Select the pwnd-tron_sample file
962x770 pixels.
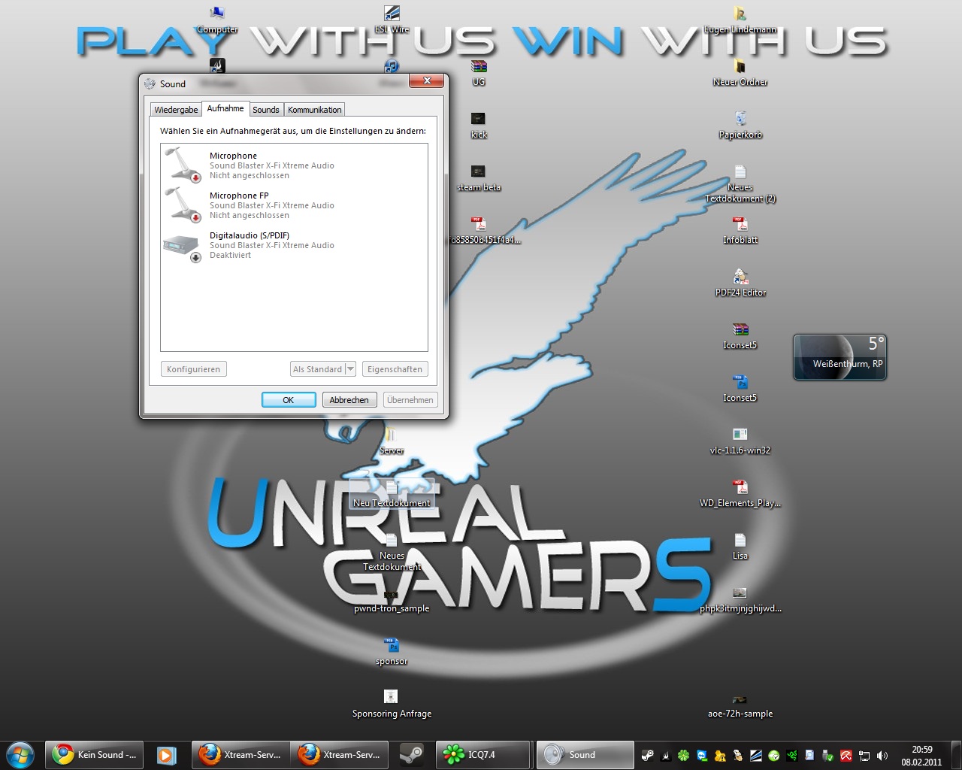392,599
